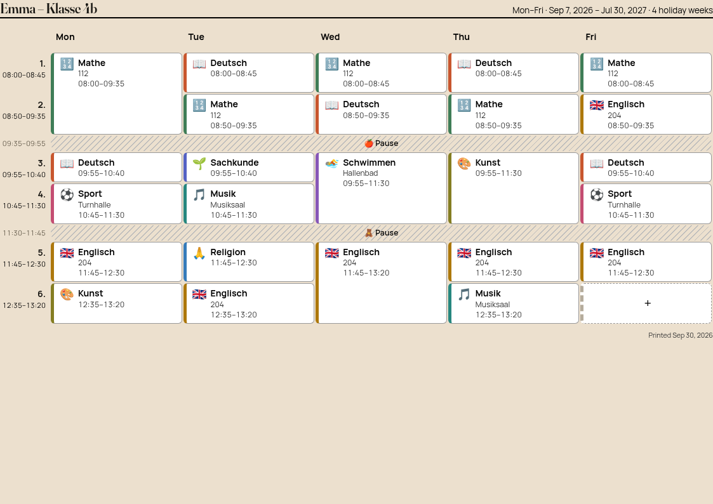Click the Sachkunde subject title on Tuesday
713x504 pixels.
pos(234,162)
